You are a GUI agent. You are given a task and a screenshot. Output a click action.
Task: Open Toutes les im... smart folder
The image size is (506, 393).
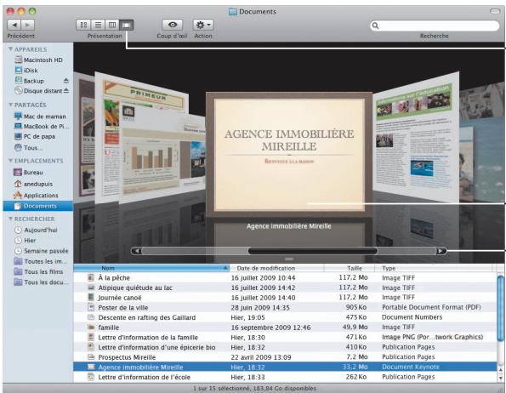41,261
